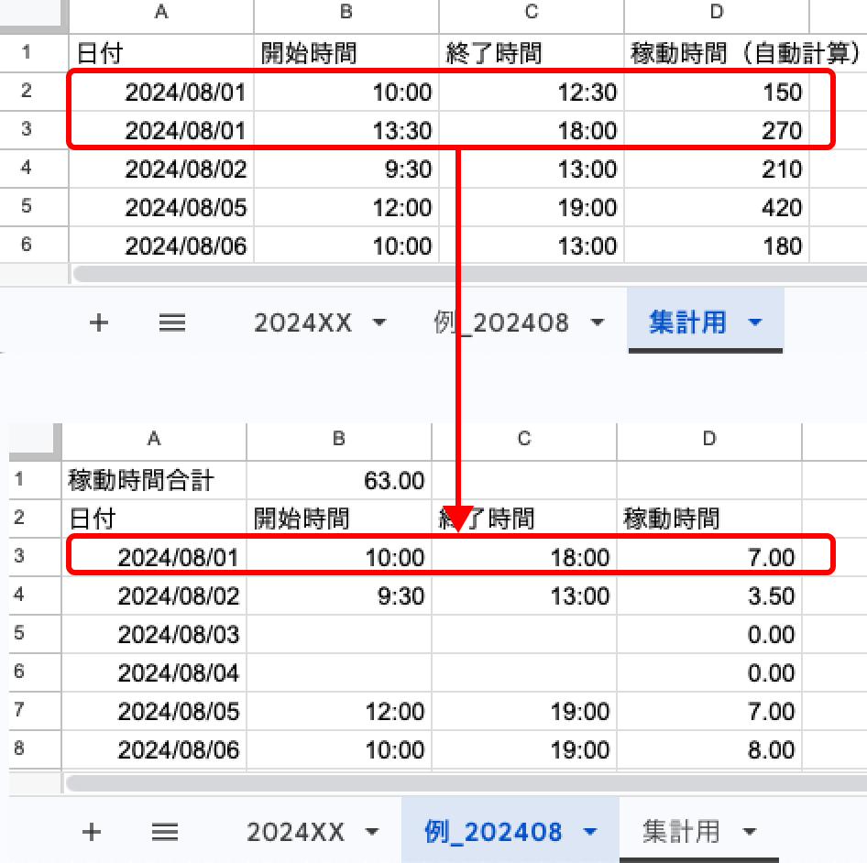The width and height of the screenshot is (867, 863).
Task: Click the add sheet plus icon in lower spreadsheet
Action: [91, 832]
